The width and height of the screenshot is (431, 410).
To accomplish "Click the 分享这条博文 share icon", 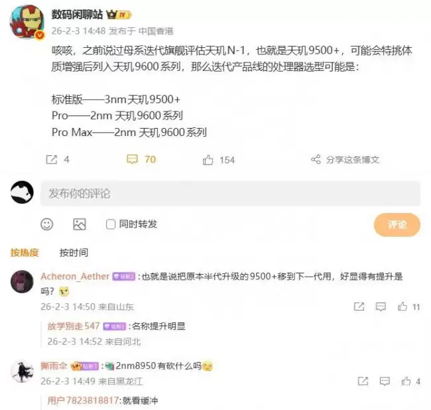I will point(316,159).
